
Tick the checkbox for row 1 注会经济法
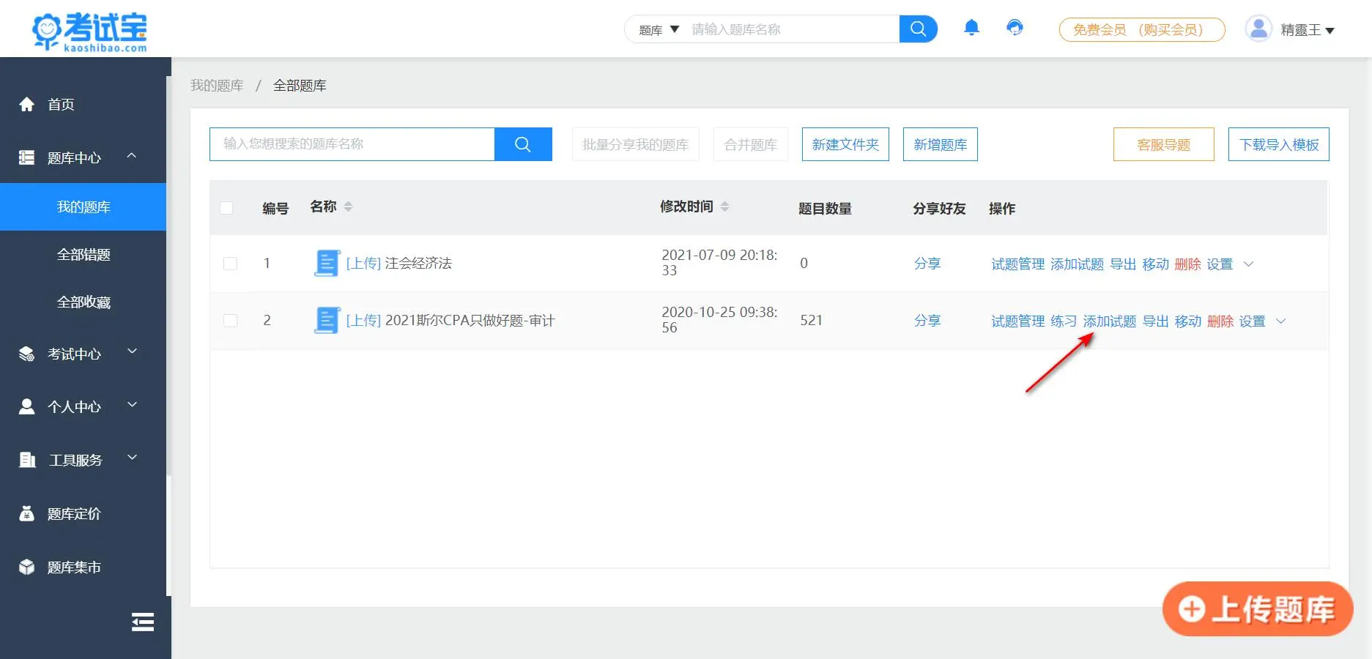(230, 264)
